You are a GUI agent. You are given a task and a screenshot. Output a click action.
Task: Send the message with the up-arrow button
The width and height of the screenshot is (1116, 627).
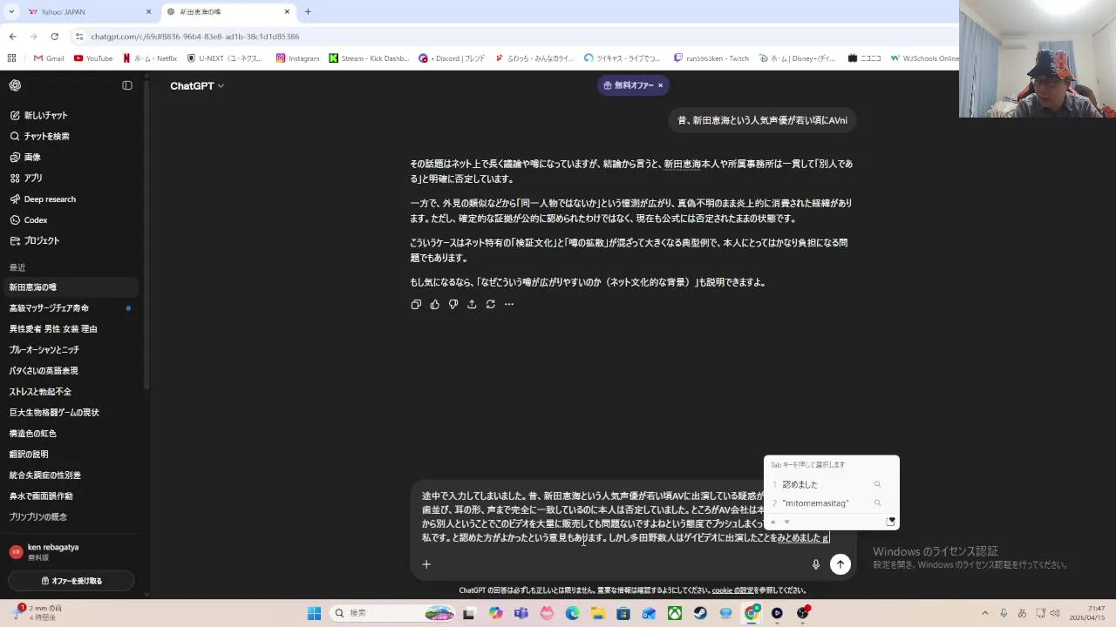tap(840, 564)
